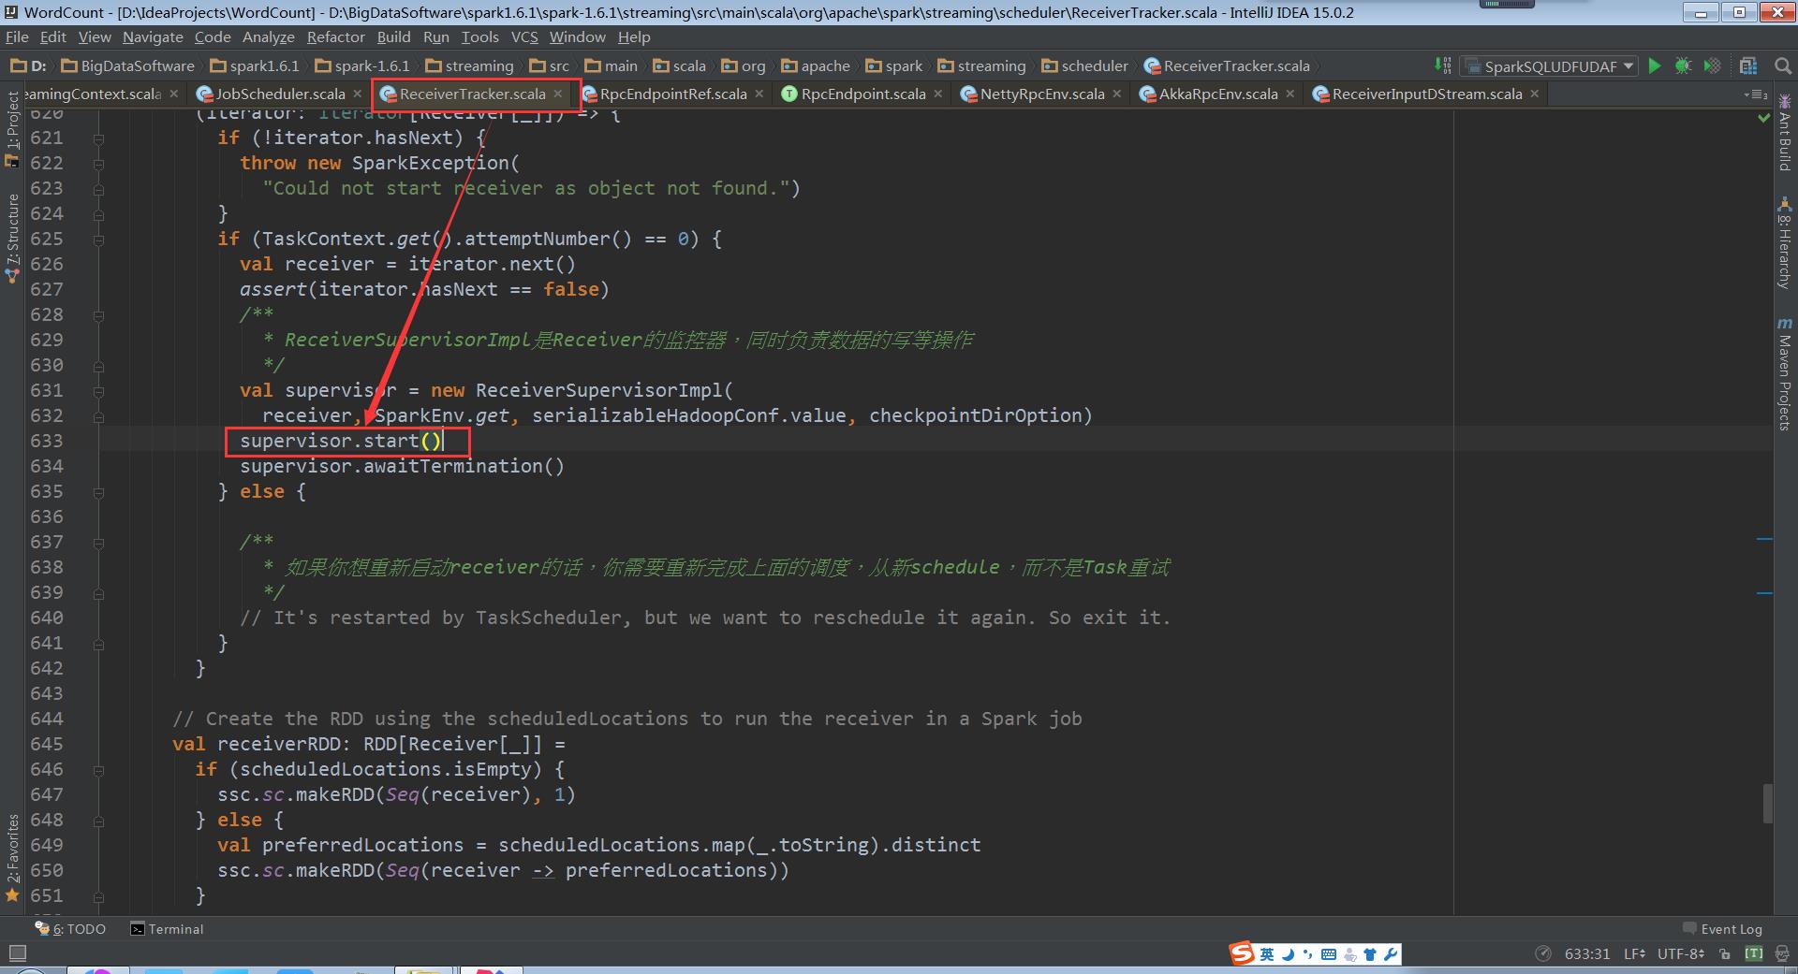Screen dimensions: 1798x974
Task: Open the Project tool window on left
Action: point(12,129)
